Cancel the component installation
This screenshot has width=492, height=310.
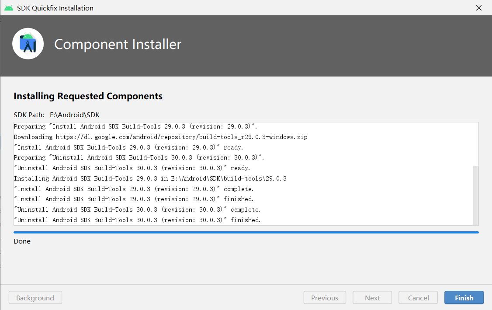(418, 297)
